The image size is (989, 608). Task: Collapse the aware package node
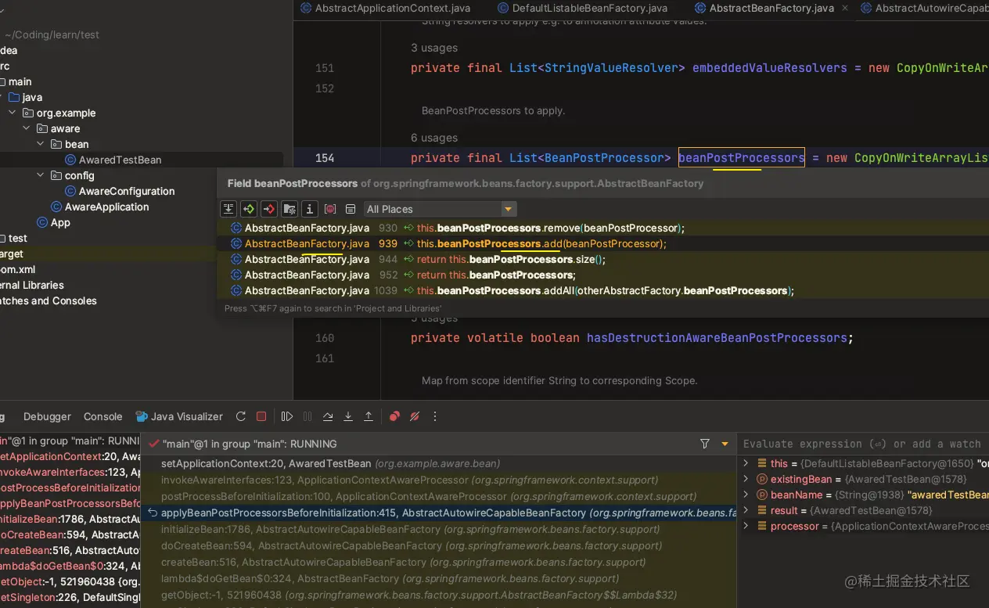click(x=26, y=128)
